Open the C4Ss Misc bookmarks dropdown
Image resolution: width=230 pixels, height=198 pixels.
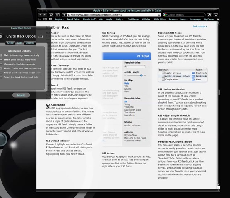(x=160, y=19)
